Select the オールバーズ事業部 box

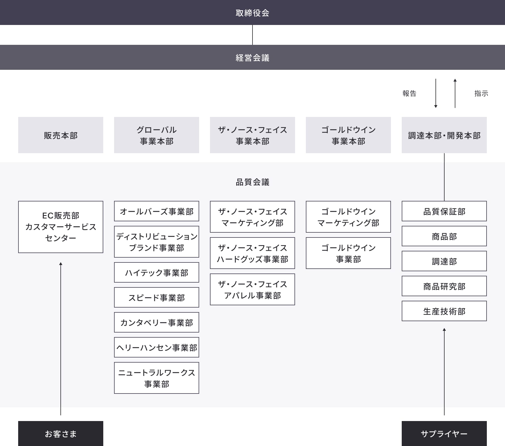point(156,211)
